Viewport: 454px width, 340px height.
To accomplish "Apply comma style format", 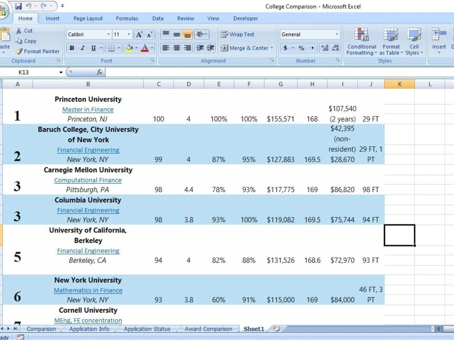I will coord(312,48).
